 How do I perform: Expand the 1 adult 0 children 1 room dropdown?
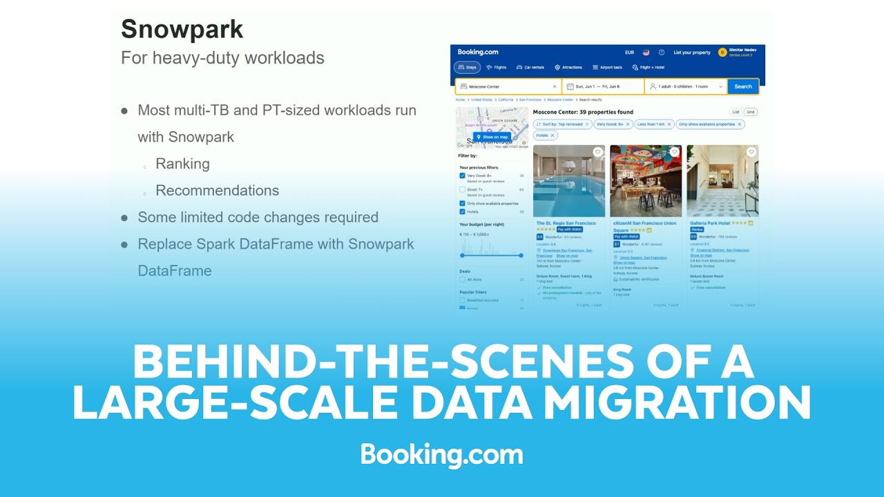[686, 86]
